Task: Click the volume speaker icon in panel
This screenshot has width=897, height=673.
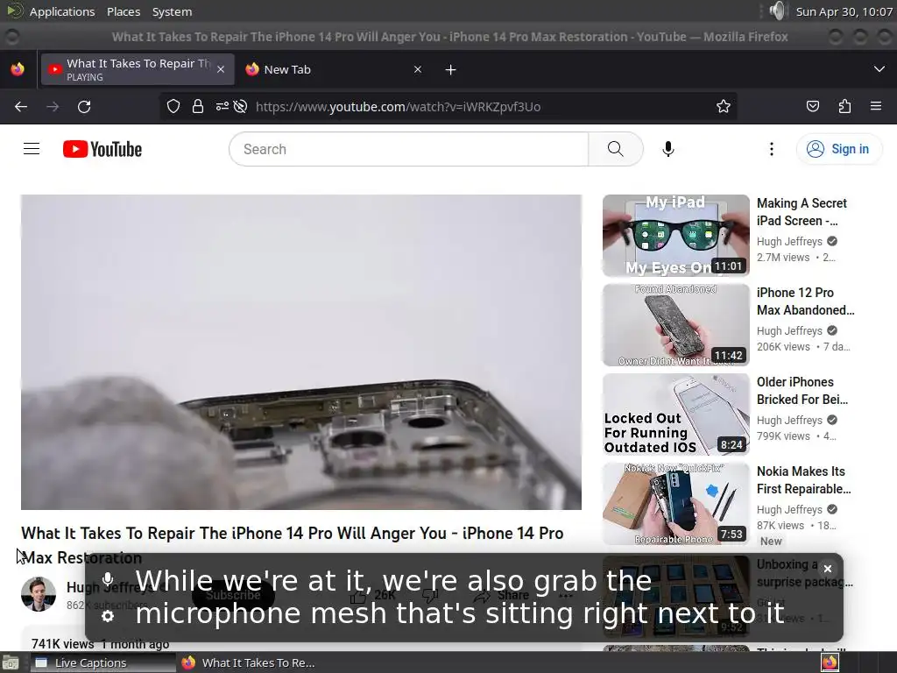Action: 778,11
